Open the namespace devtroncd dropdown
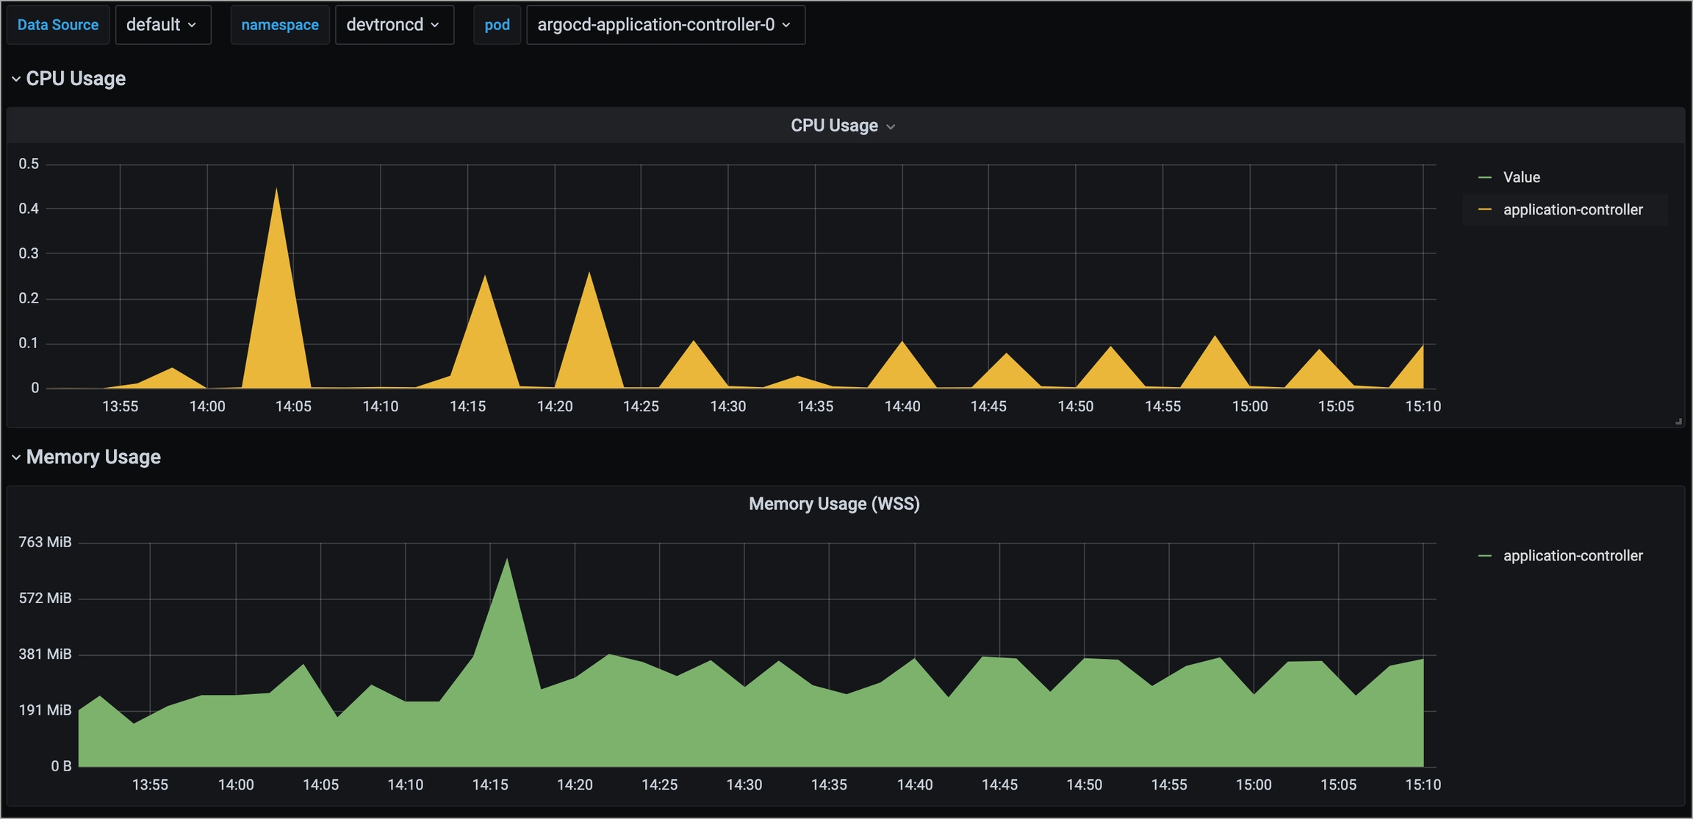Screen dimensions: 1693x819 394,25
